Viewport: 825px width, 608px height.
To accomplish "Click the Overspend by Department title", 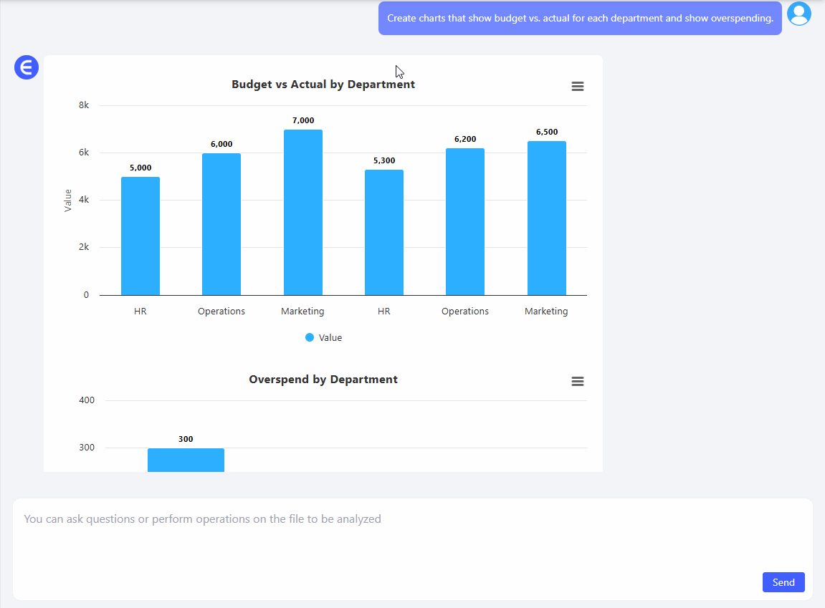I will 323,380.
